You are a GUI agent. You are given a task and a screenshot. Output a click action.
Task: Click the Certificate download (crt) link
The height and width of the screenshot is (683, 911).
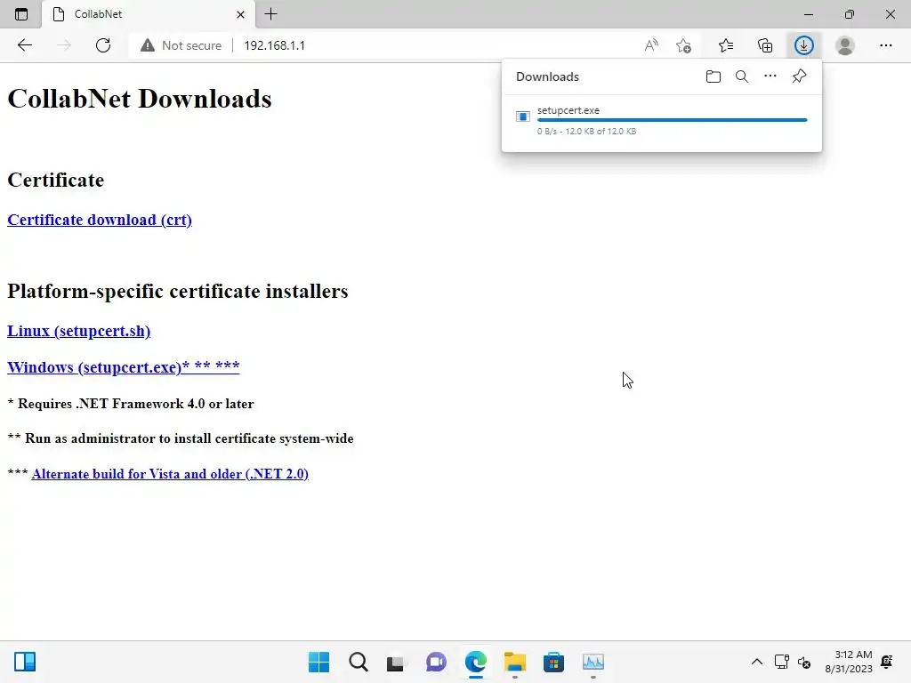click(x=100, y=221)
